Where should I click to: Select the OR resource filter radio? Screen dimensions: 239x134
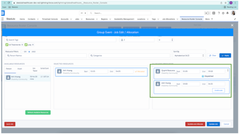click(21, 52)
